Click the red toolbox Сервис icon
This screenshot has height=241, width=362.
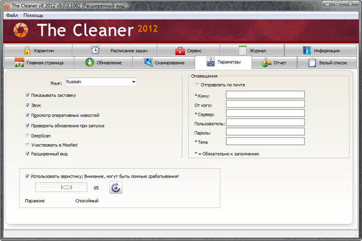point(180,50)
